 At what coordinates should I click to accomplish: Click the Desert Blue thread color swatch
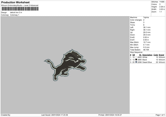(136, 62)
